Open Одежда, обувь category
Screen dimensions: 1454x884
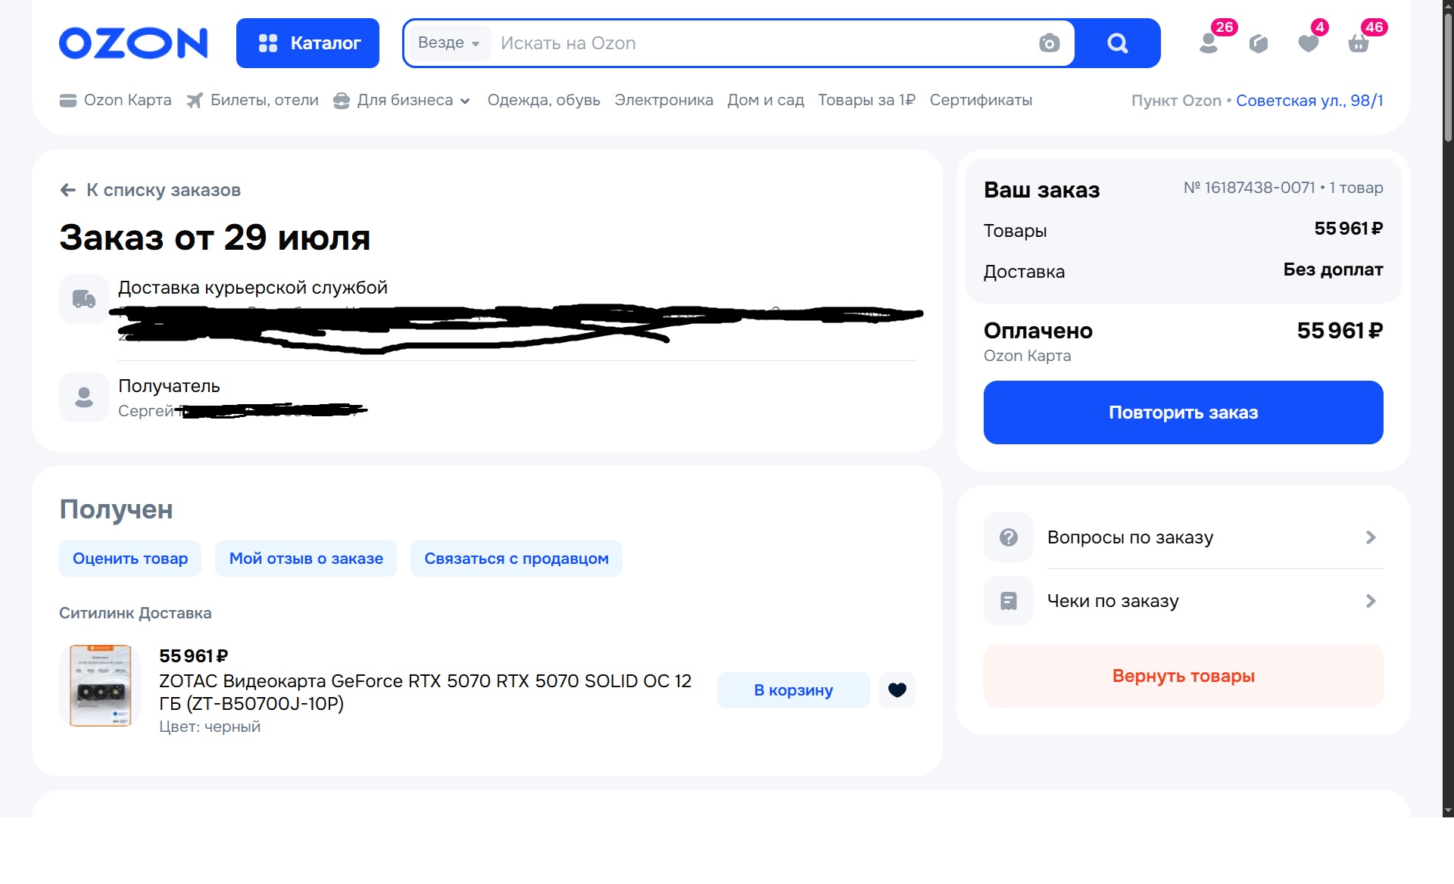click(x=544, y=101)
